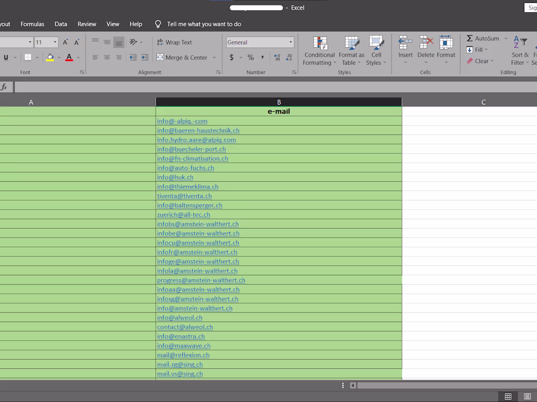Open the Review ribbon tab
This screenshot has width=537, height=402.
coord(87,24)
